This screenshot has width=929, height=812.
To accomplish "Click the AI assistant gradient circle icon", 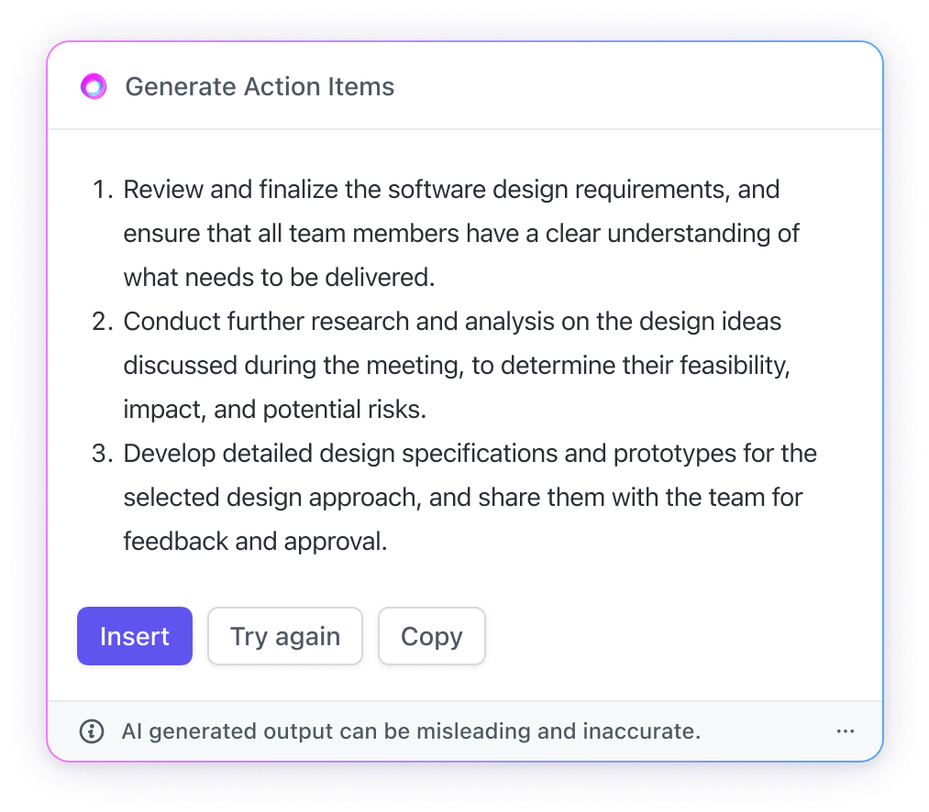I will 94,87.
